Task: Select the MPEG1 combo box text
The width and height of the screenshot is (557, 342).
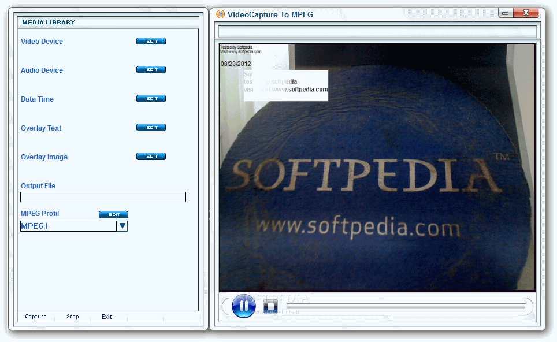Action: click(x=68, y=226)
